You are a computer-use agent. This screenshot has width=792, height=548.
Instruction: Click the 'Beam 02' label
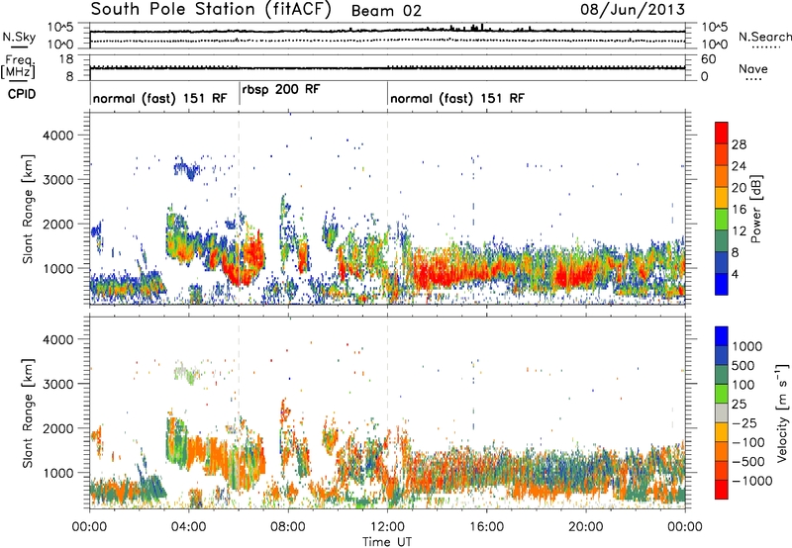point(386,11)
